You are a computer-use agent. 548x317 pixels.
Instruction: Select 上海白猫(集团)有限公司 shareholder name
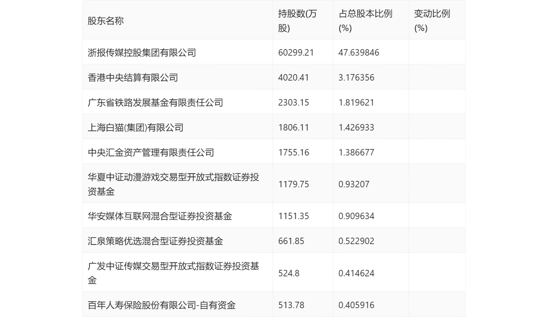(x=135, y=127)
